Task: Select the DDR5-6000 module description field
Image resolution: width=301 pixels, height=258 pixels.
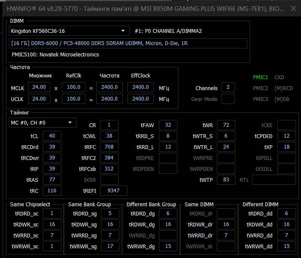Action: coord(128,43)
